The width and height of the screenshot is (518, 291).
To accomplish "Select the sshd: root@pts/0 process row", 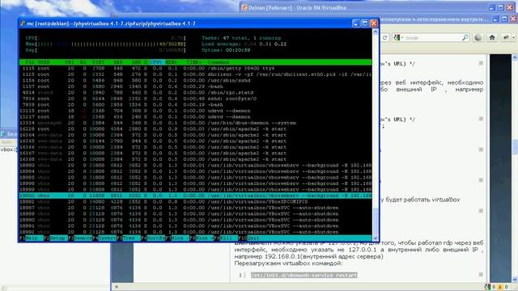I will 196,99.
